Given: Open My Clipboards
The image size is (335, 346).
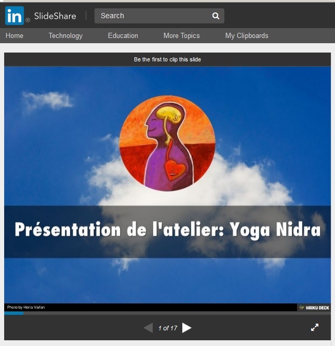Looking at the screenshot, I should coord(247,36).
